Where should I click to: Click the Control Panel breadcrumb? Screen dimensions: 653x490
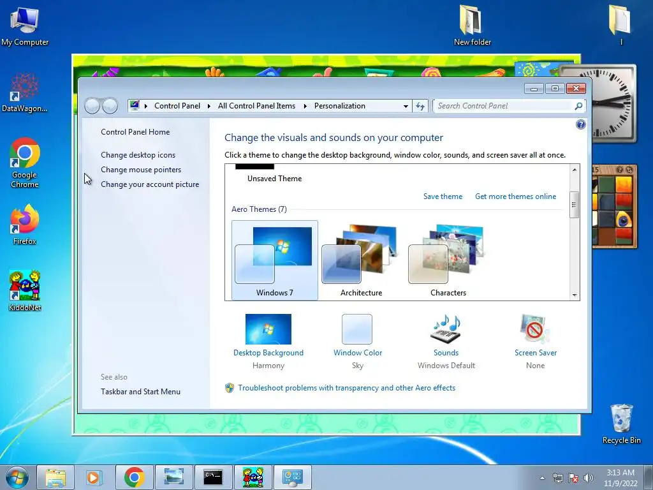[177, 106]
